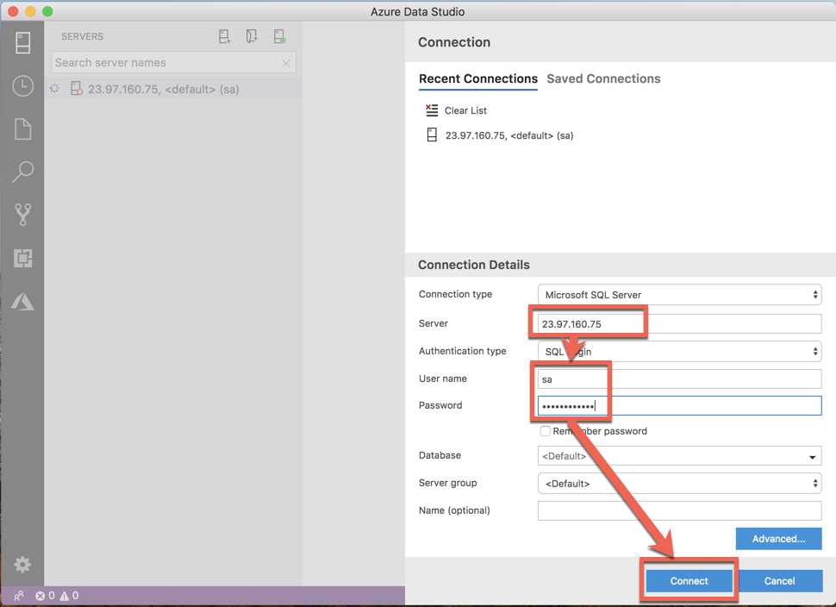The image size is (836, 607).
Task: Switch to the Saved Connections tab
Action: (603, 78)
